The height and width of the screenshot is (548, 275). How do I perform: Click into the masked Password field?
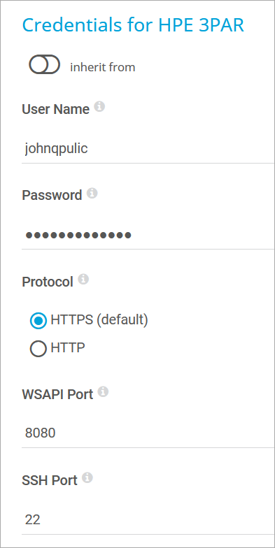click(148, 235)
